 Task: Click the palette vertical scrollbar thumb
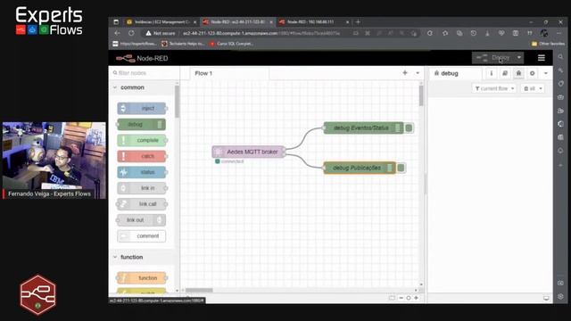click(x=177, y=102)
